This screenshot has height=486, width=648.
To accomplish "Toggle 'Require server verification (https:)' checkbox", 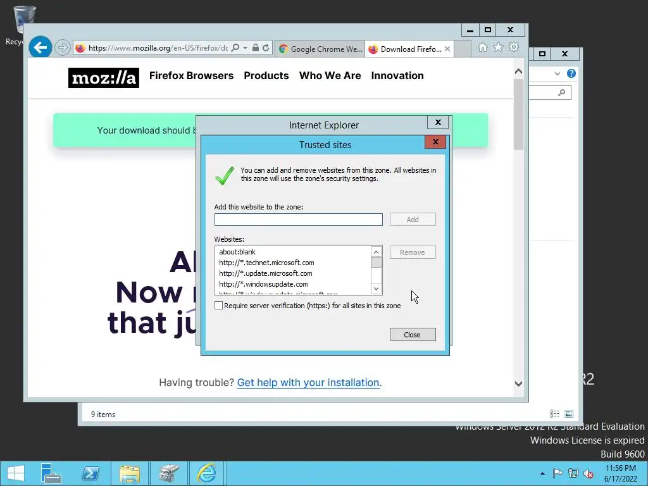I will (218, 306).
